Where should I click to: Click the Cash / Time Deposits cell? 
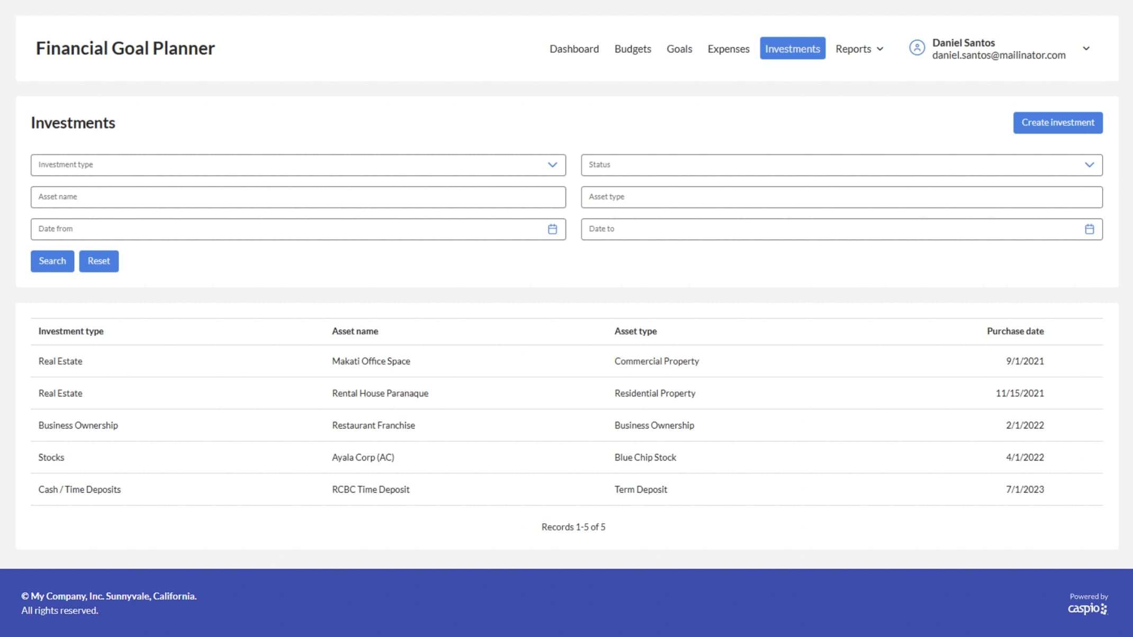[x=79, y=489]
